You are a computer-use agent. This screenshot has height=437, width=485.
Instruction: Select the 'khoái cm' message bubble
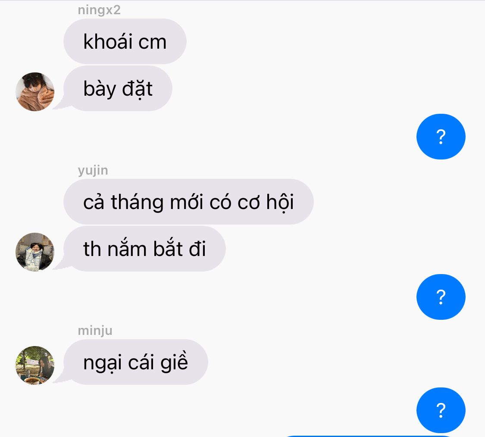(x=125, y=41)
